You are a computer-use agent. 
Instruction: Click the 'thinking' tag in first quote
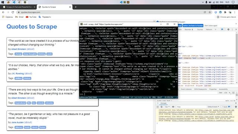coord(42,54)
